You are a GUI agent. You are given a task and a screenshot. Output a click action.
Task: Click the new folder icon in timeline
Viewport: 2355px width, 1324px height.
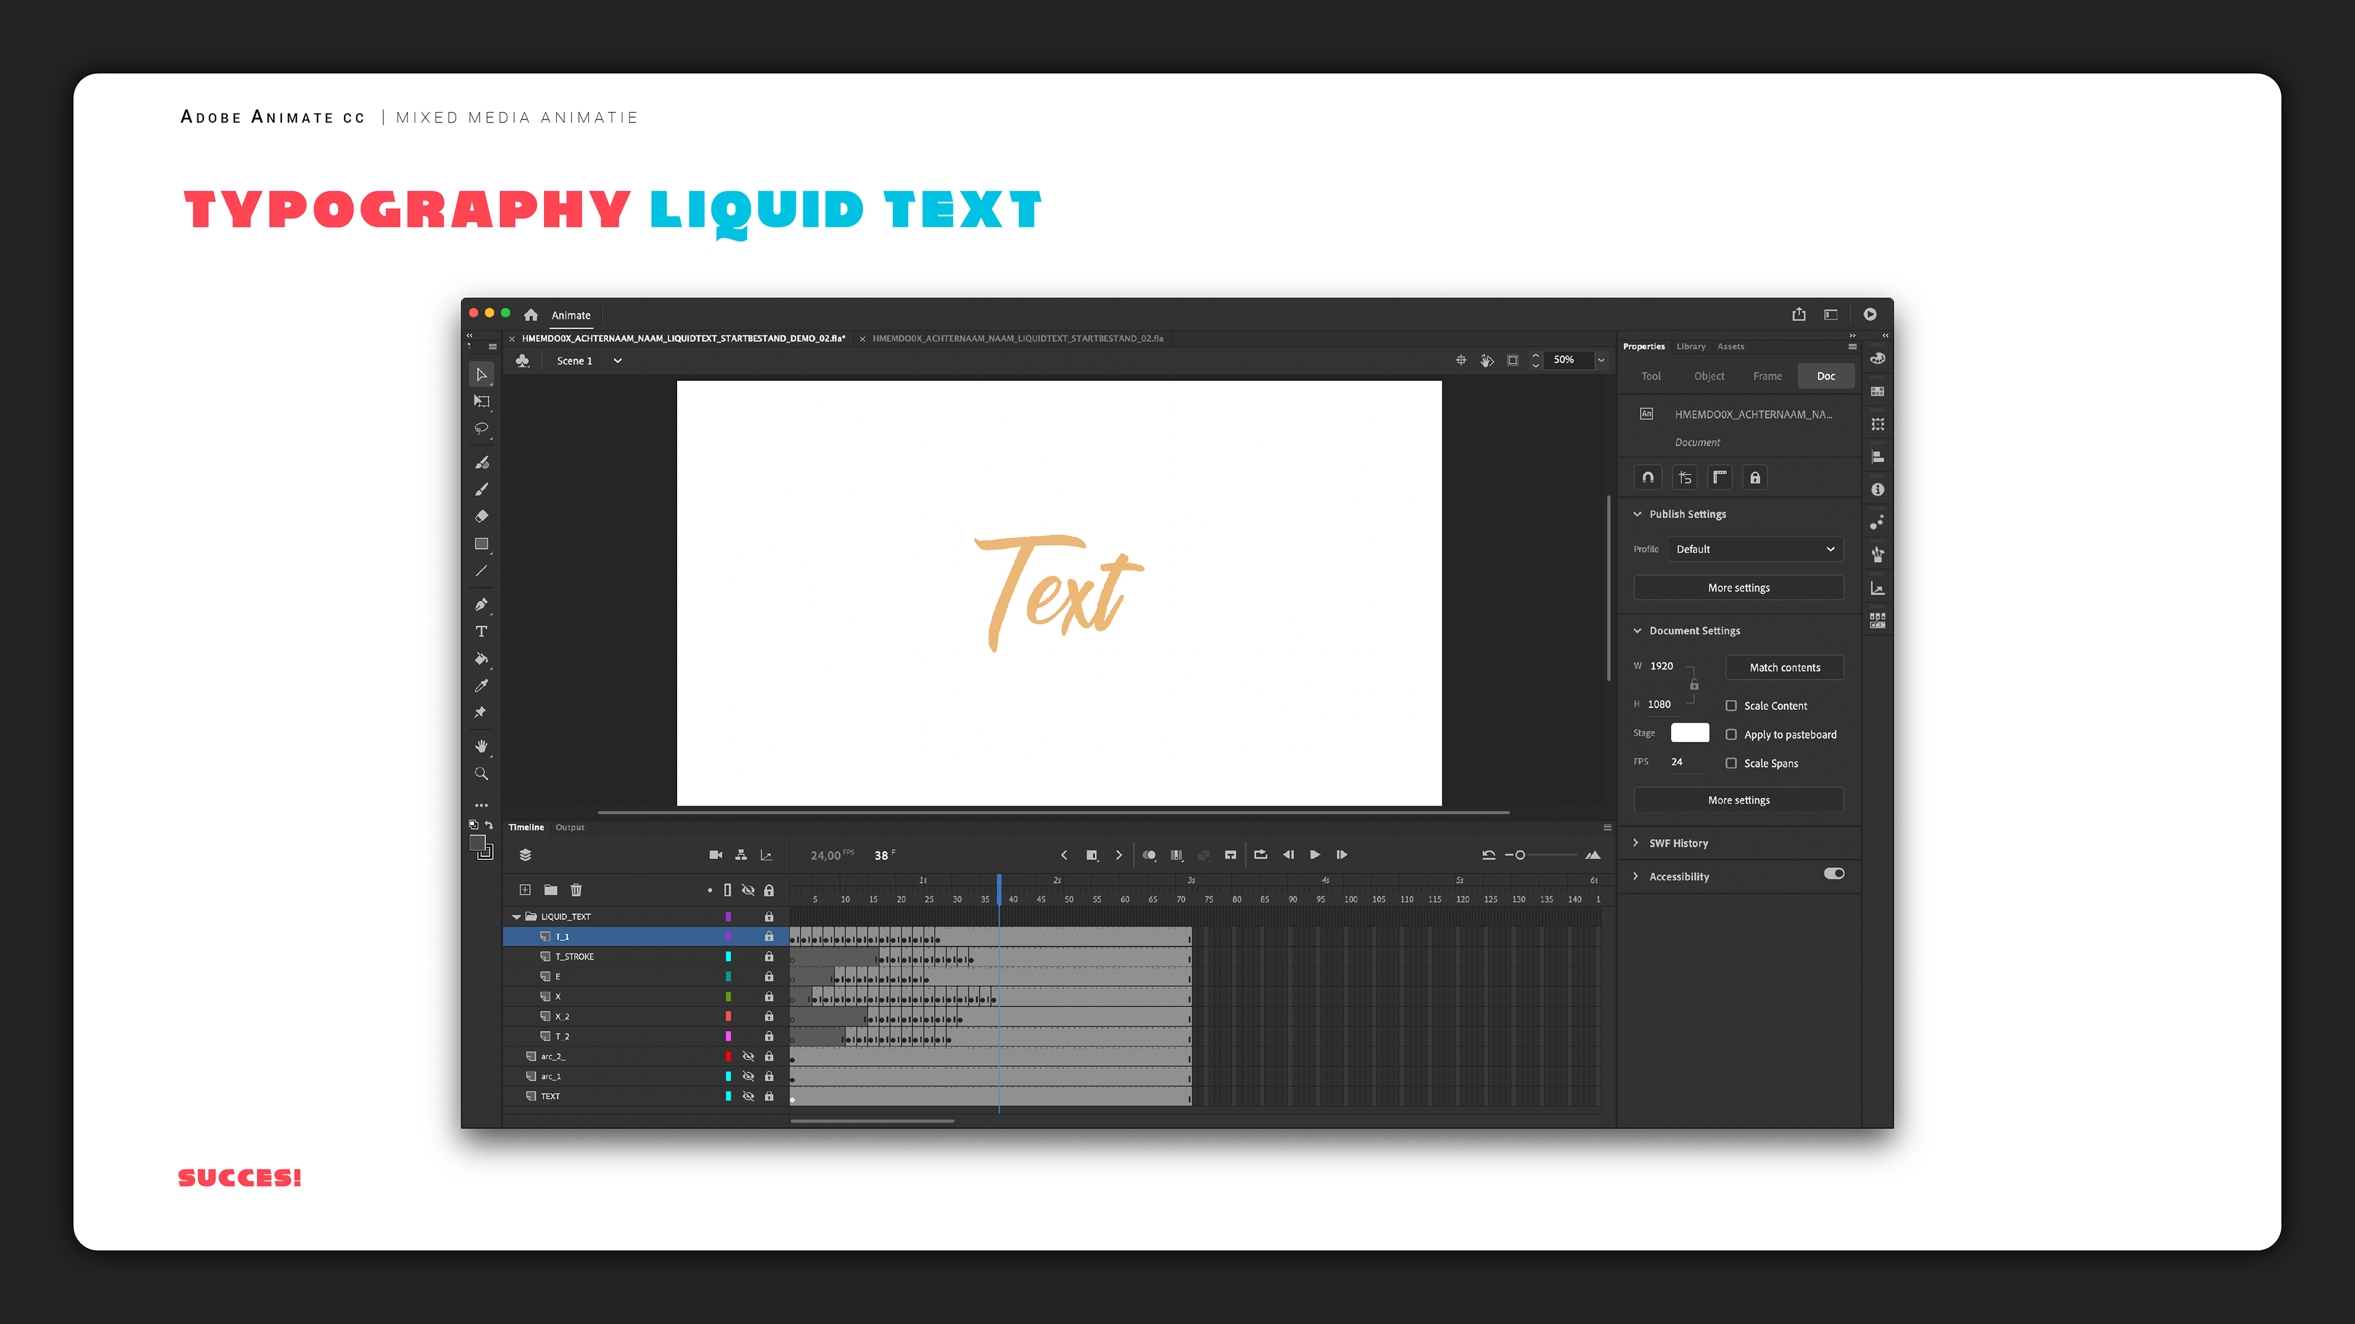coord(550,890)
